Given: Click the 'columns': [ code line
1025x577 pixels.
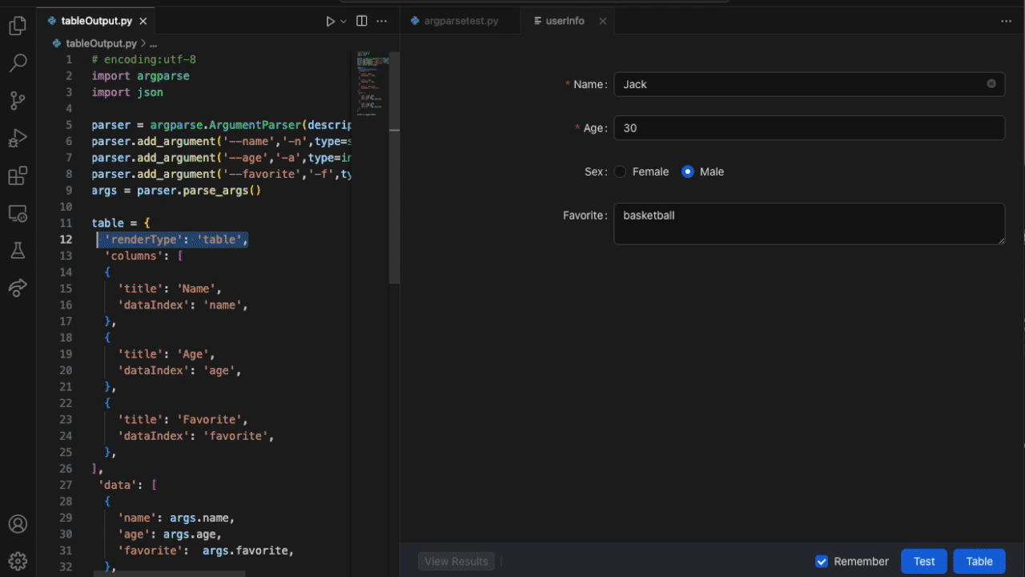Looking at the screenshot, I should click(x=144, y=256).
